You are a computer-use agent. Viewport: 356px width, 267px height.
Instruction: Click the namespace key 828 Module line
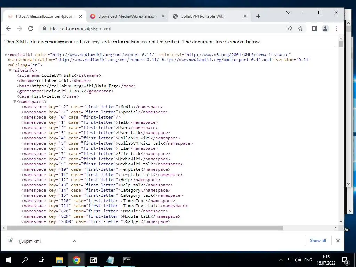[x=95, y=211]
